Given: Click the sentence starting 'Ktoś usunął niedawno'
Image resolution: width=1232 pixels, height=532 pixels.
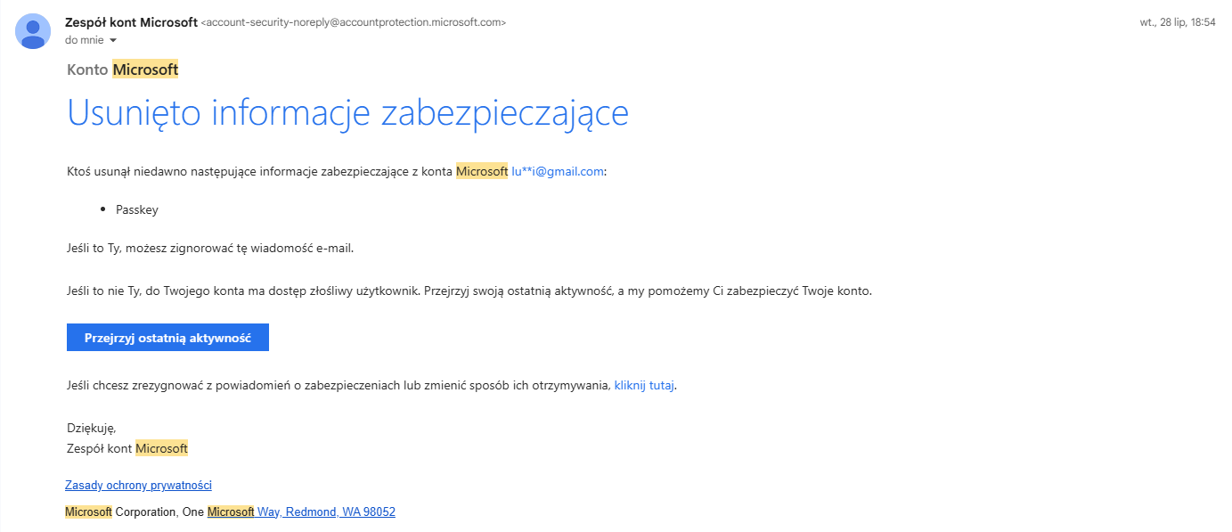Looking at the screenshot, I should point(337,171).
